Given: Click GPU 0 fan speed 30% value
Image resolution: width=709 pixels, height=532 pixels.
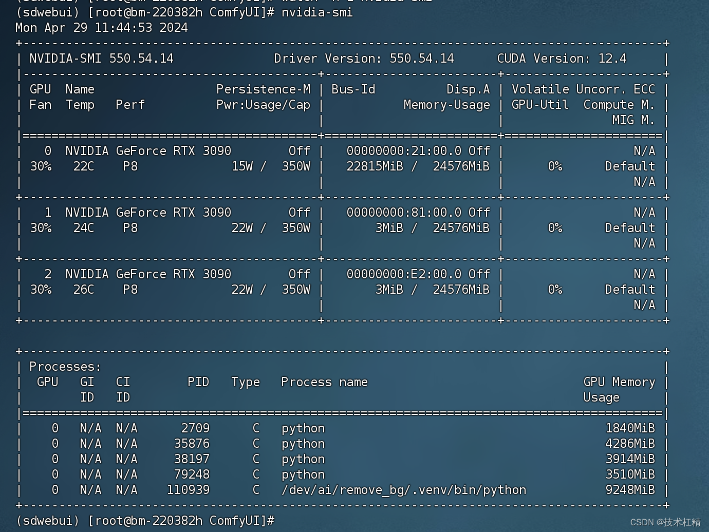Looking at the screenshot, I should 41,166.
